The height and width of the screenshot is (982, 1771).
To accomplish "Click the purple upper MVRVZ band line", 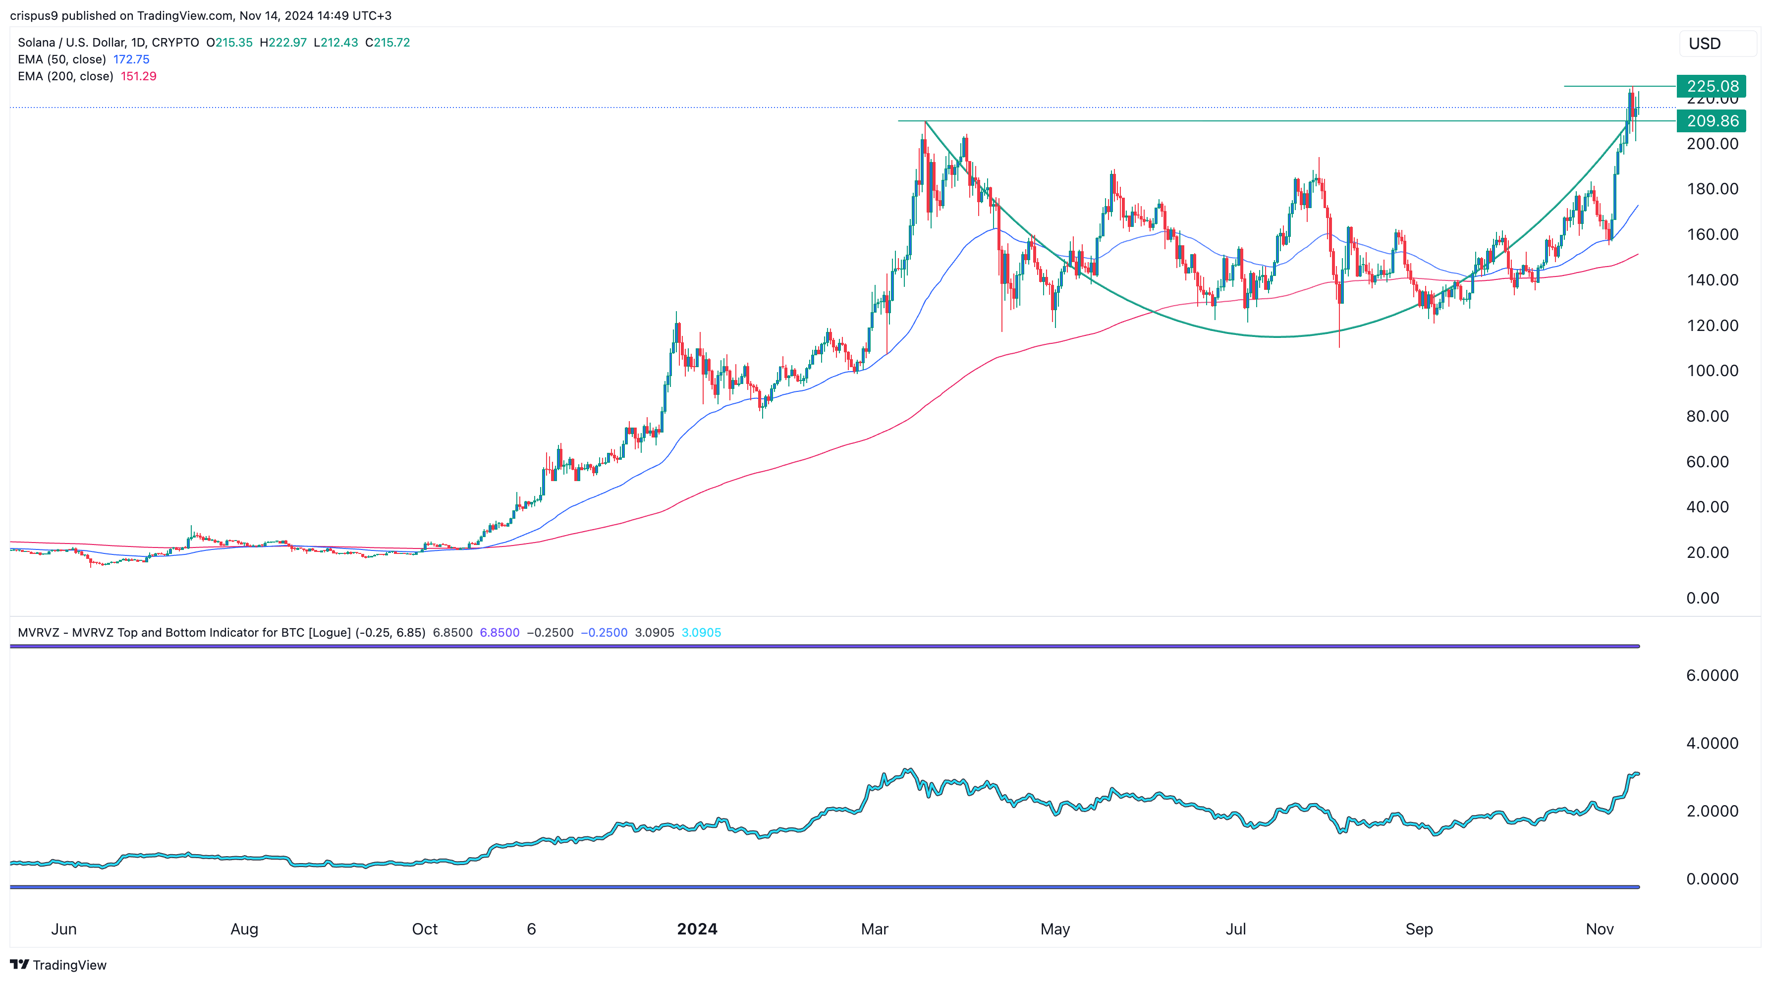I will 825,646.
